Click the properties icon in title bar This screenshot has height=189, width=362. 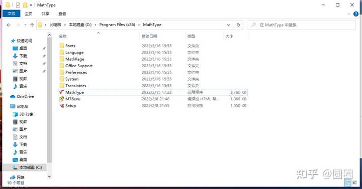pos(18,5)
